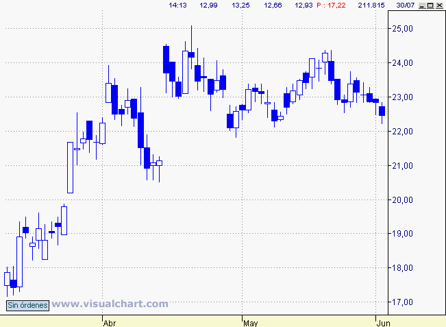
Task: Click the close price 12,93
Action: coord(303,5)
